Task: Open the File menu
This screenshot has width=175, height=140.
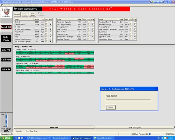Action: click(4, 5)
